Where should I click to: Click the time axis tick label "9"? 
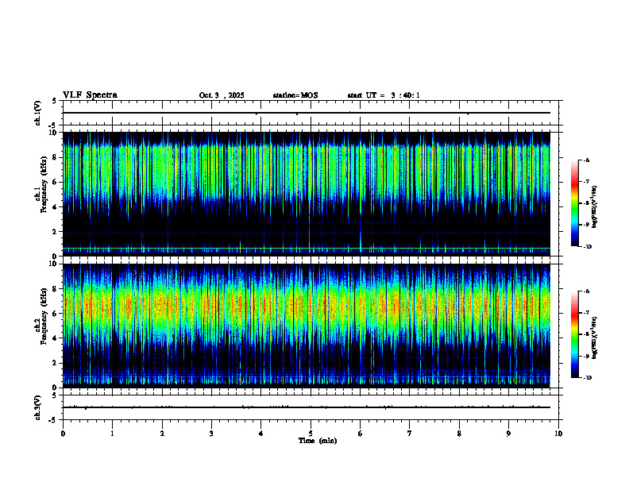(508, 434)
